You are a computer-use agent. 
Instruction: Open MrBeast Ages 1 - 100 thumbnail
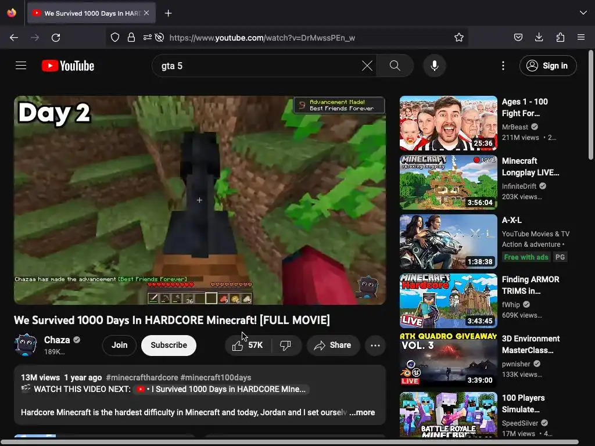point(448,123)
